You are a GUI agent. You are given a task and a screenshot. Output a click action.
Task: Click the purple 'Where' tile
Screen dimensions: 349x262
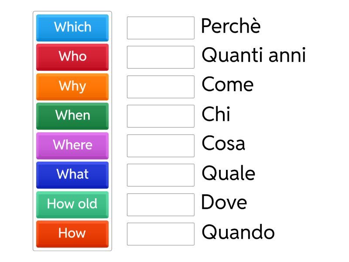72,145
